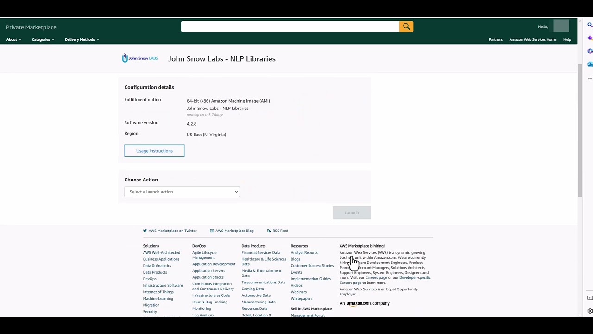Open the RSS Feed link
The width and height of the screenshot is (593, 334).
coord(280,231)
